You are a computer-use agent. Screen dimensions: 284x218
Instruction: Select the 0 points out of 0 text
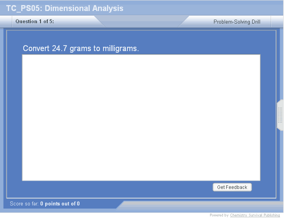click(x=60, y=204)
